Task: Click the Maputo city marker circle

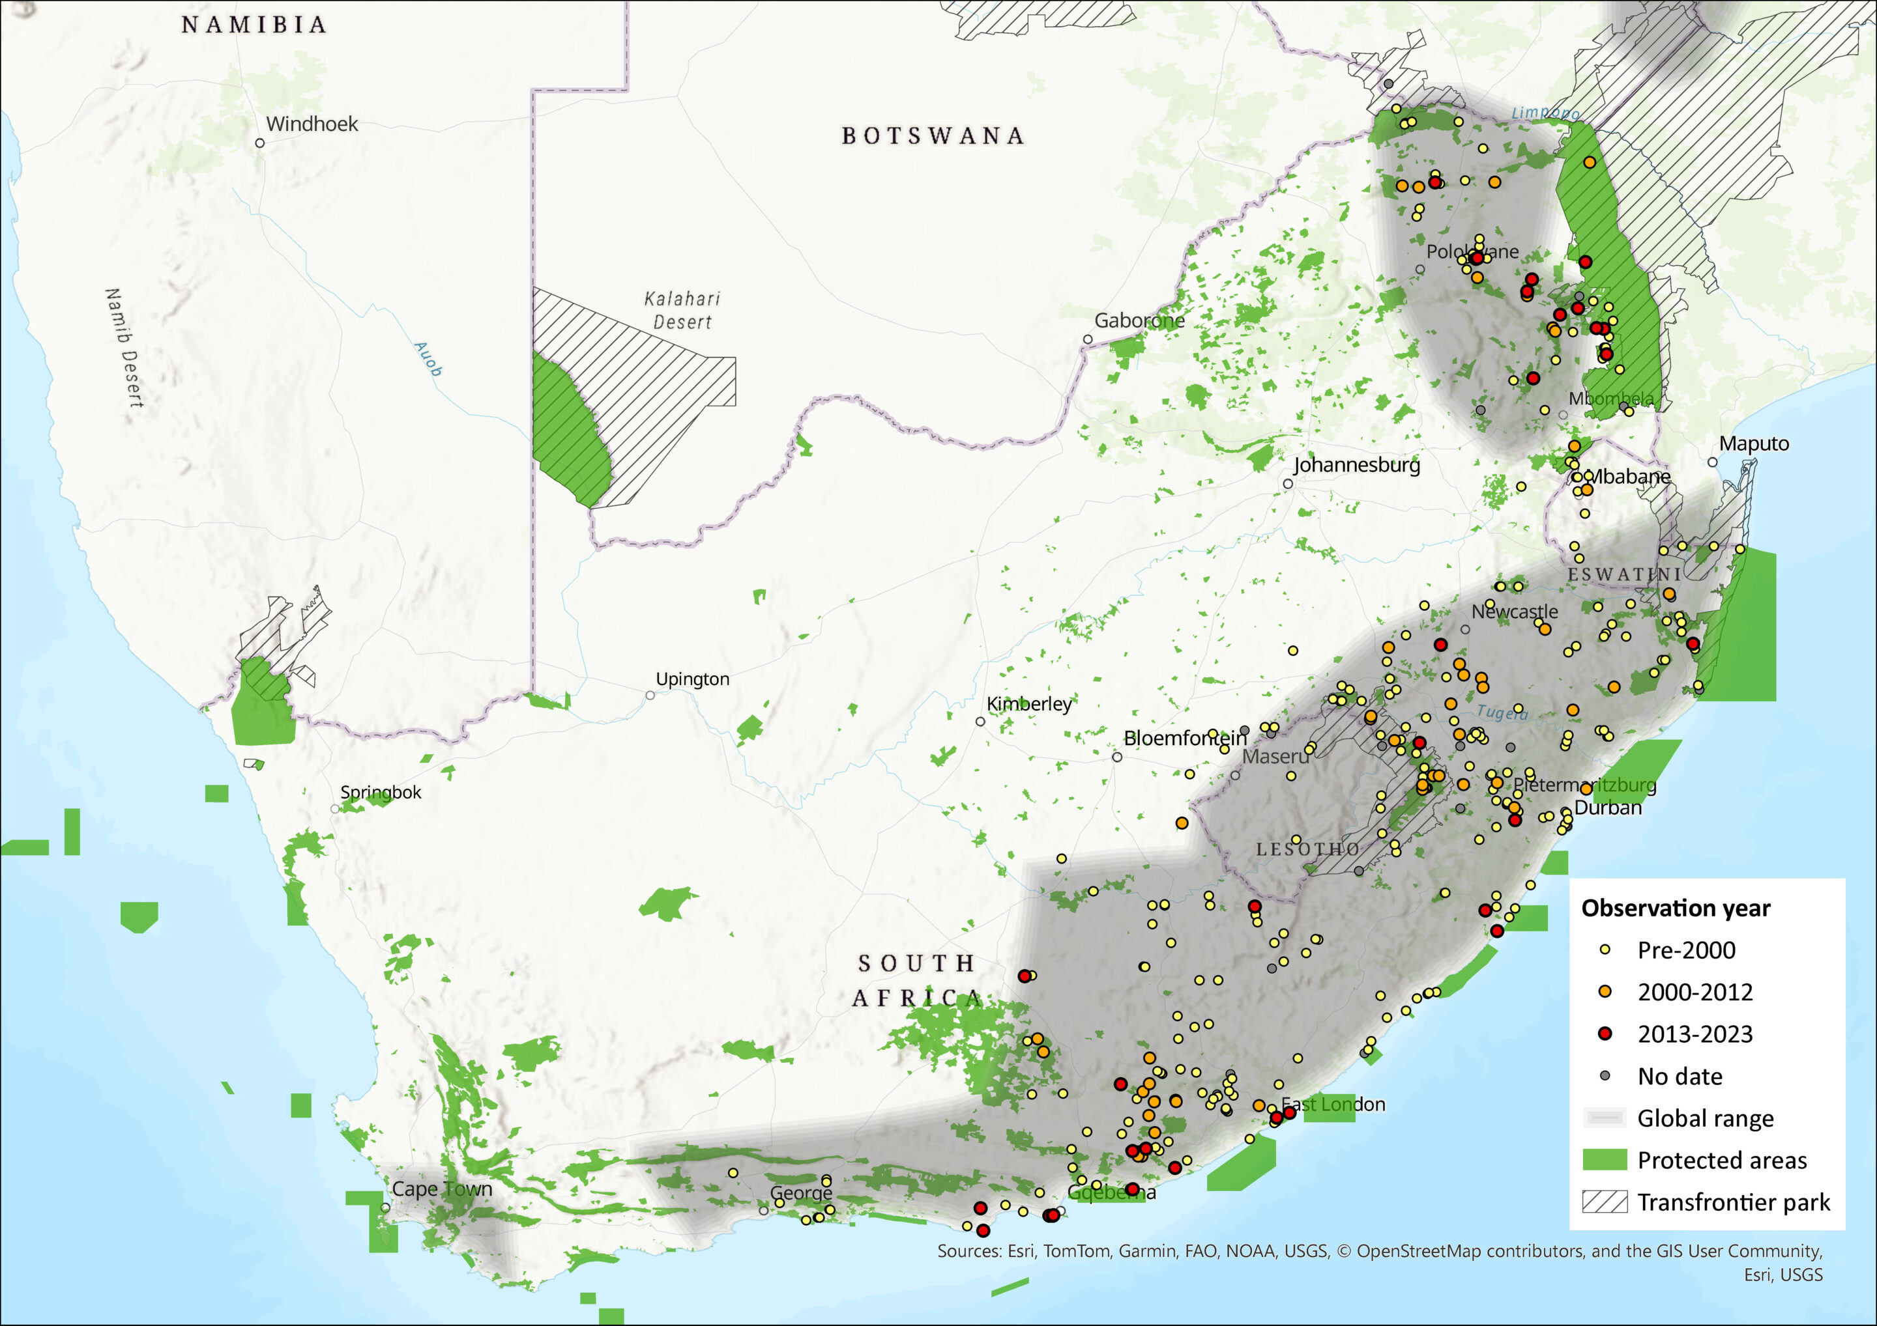Action: click(x=1713, y=462)
